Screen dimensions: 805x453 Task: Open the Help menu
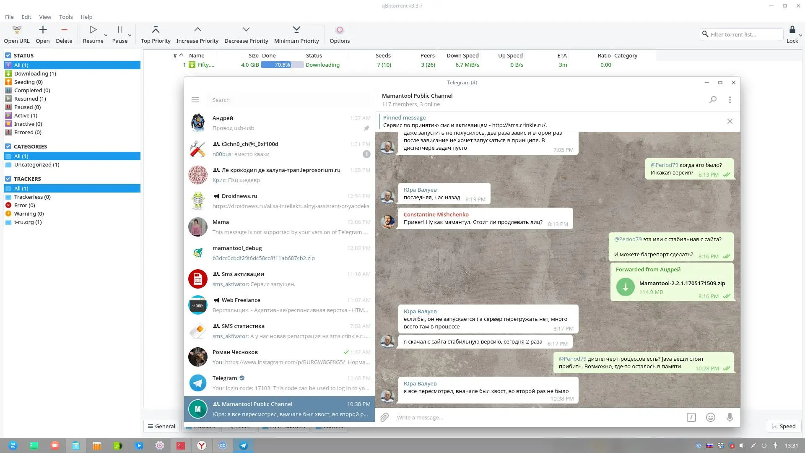(x=86, y=17)
